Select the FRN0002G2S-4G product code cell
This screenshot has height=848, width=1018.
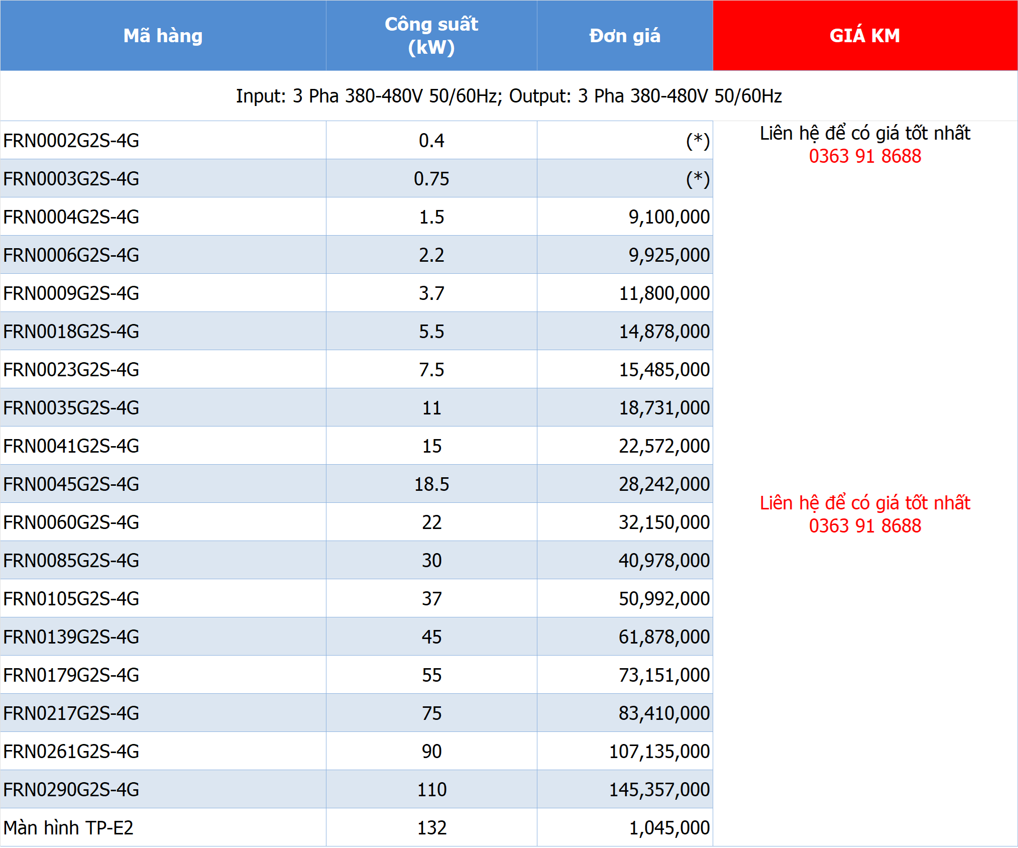coord(163,140)
